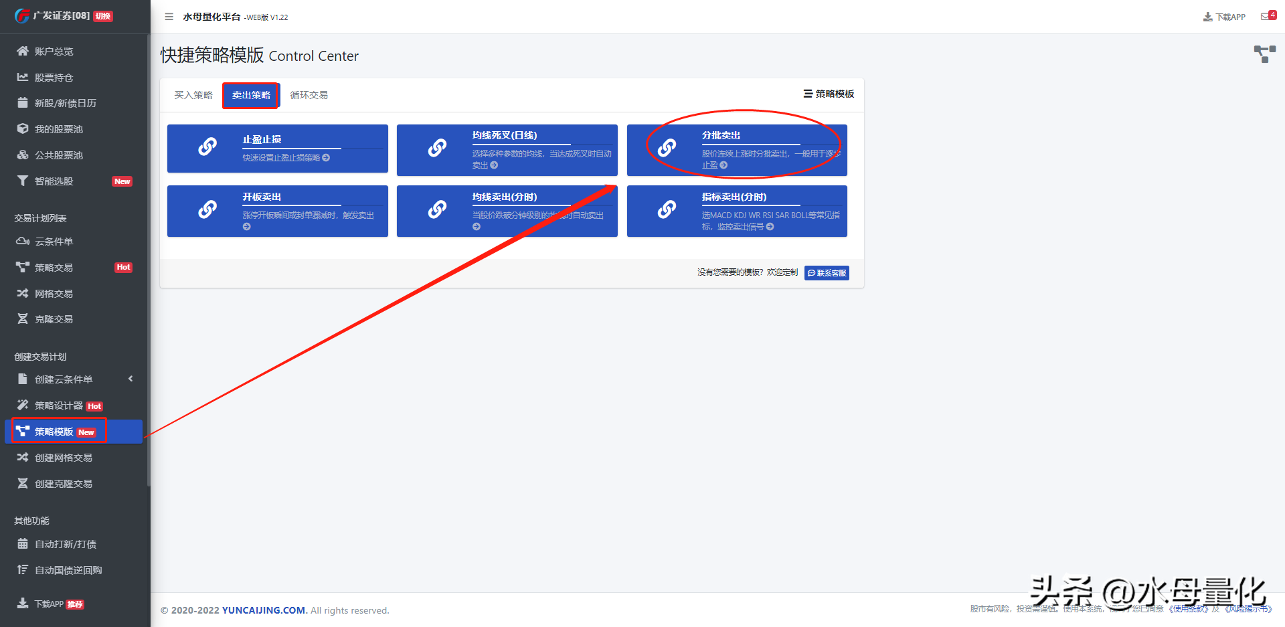Click the 创建克隆交易 hourglass icon
Screen dimensions: 1285x627
pyautogui.click(x=23, y=483)
